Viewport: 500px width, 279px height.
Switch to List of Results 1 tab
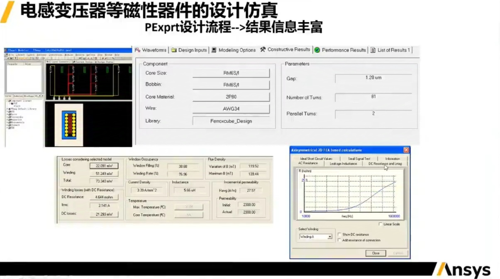pos(390,50)
